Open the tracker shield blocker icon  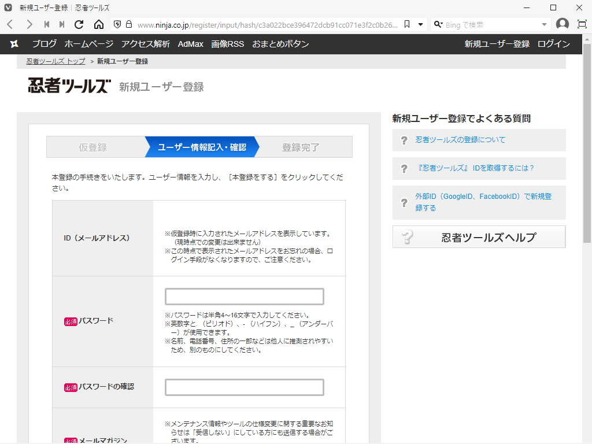pyautogui.click(x=117, y=24)
